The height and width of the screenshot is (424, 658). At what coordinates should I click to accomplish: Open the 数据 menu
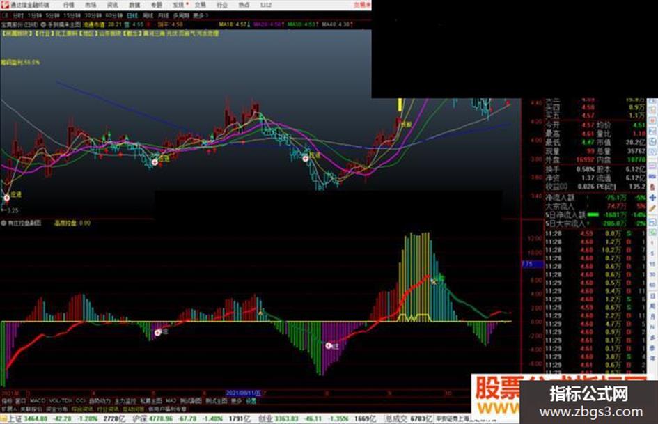tap(134, 5)
